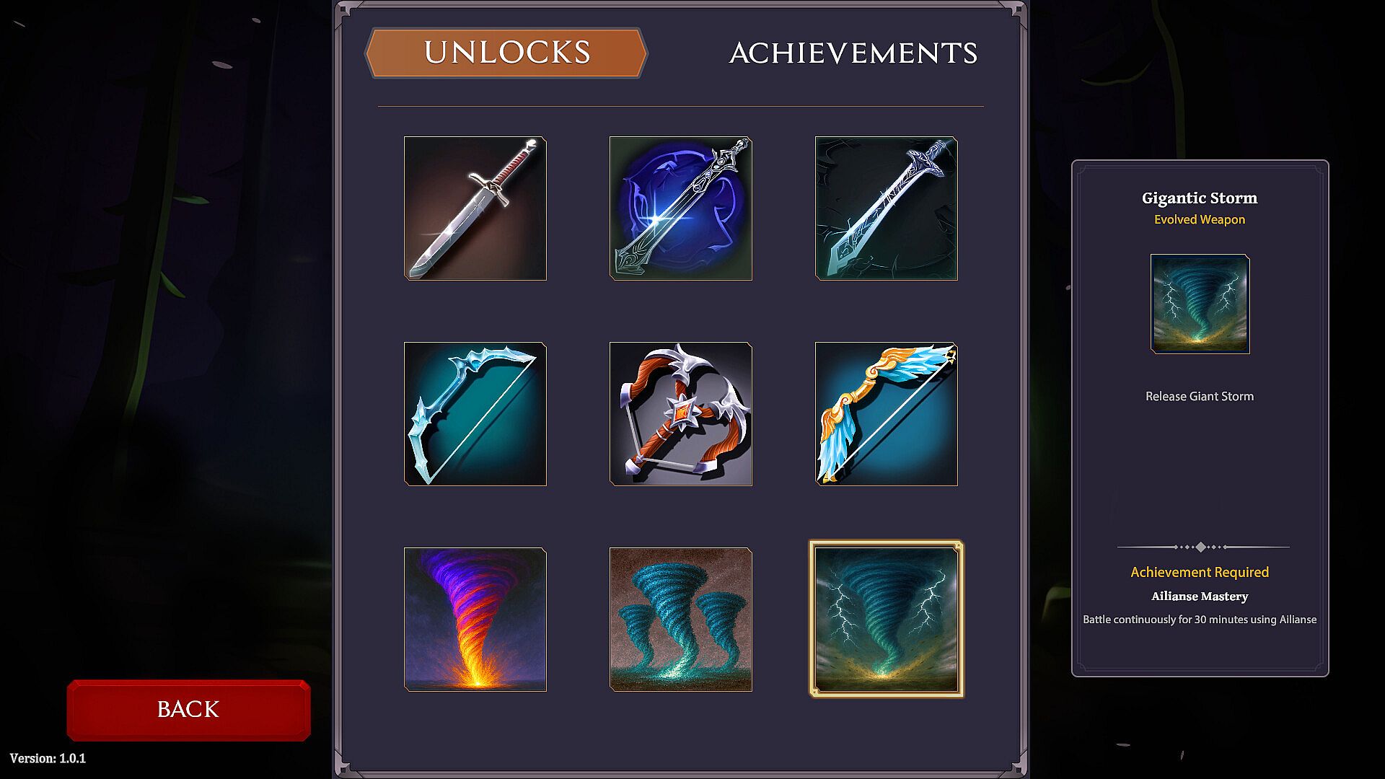
Task: Click the Gigantic Storm title text
Action: (1200, 198)
